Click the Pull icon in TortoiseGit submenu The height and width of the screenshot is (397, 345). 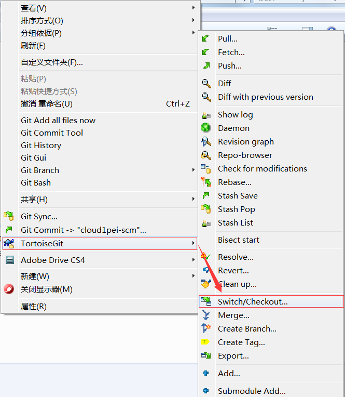tap(206, 39)
